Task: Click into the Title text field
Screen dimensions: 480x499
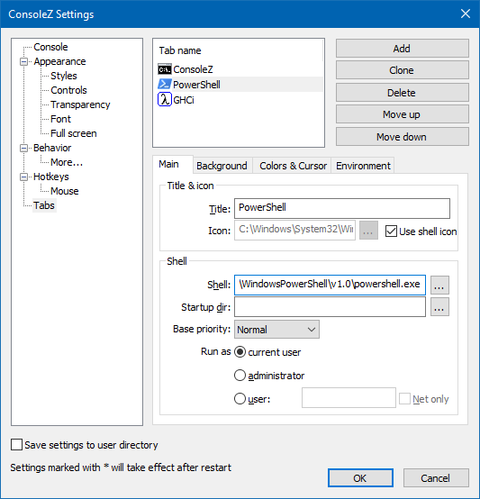Action: [x=342, y=208]
